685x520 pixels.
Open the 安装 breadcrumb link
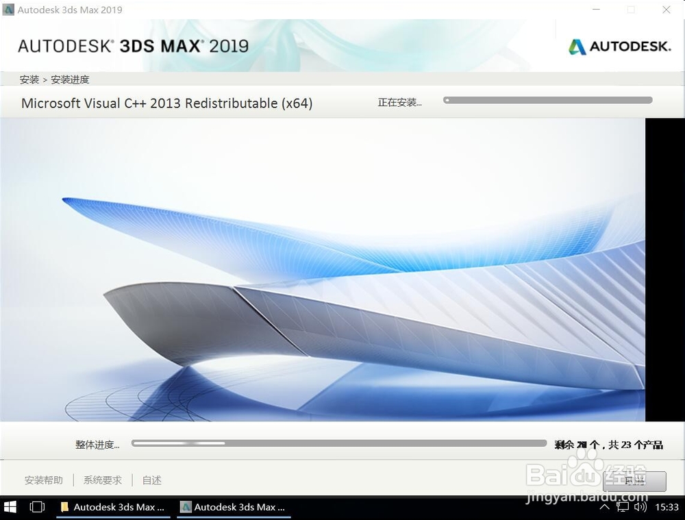point(29,79)
